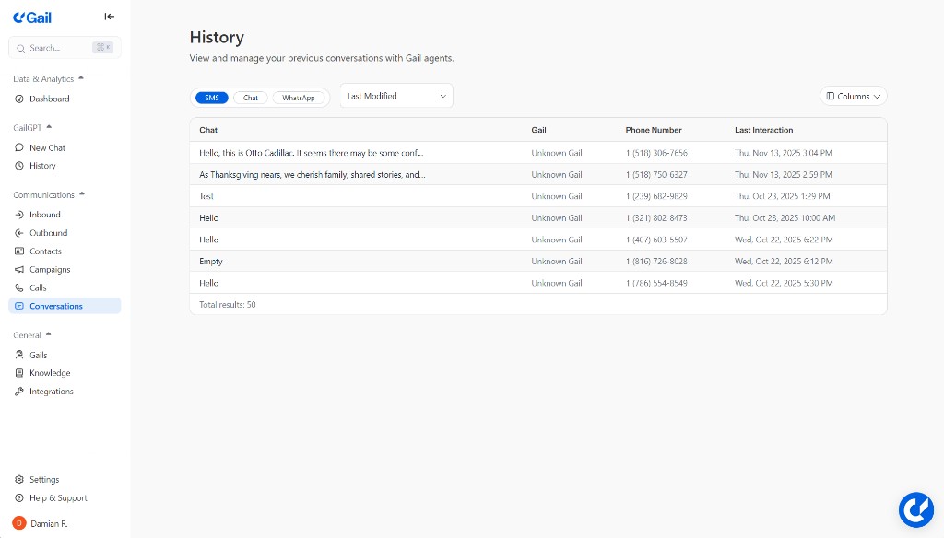The width and height of the screenshot is (944, 538).
Task: Open the Calls section
Action: (38, 287)
